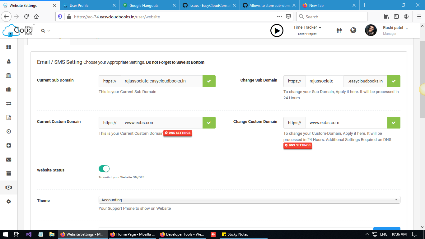Open DNS SETTINGS under Current Custom Domain
Image resolution: width=425 pixels, height=239 pixels.
tap(178, 133)
